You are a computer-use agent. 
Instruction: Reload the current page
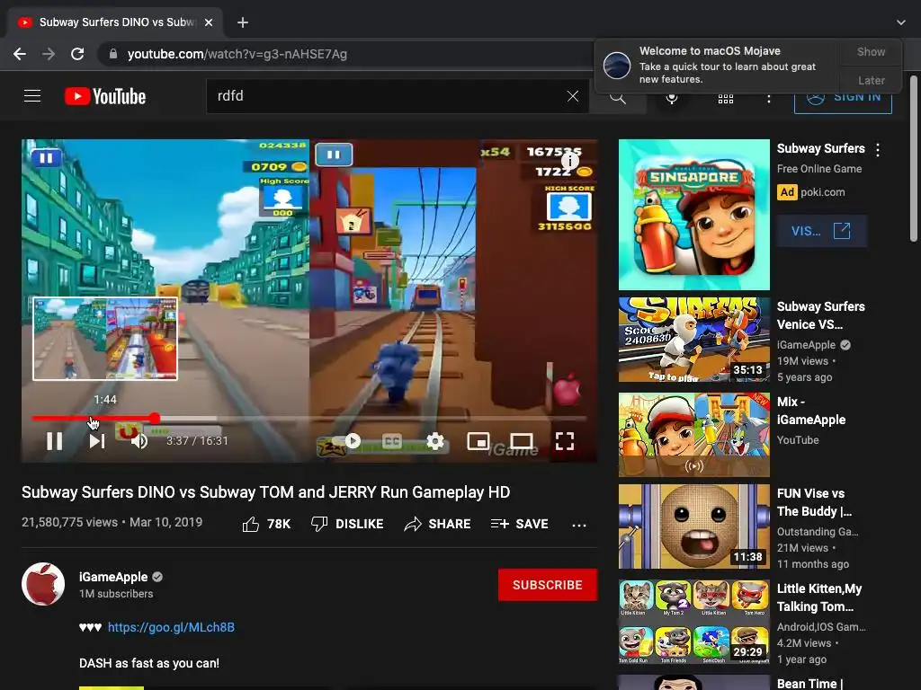77,54
